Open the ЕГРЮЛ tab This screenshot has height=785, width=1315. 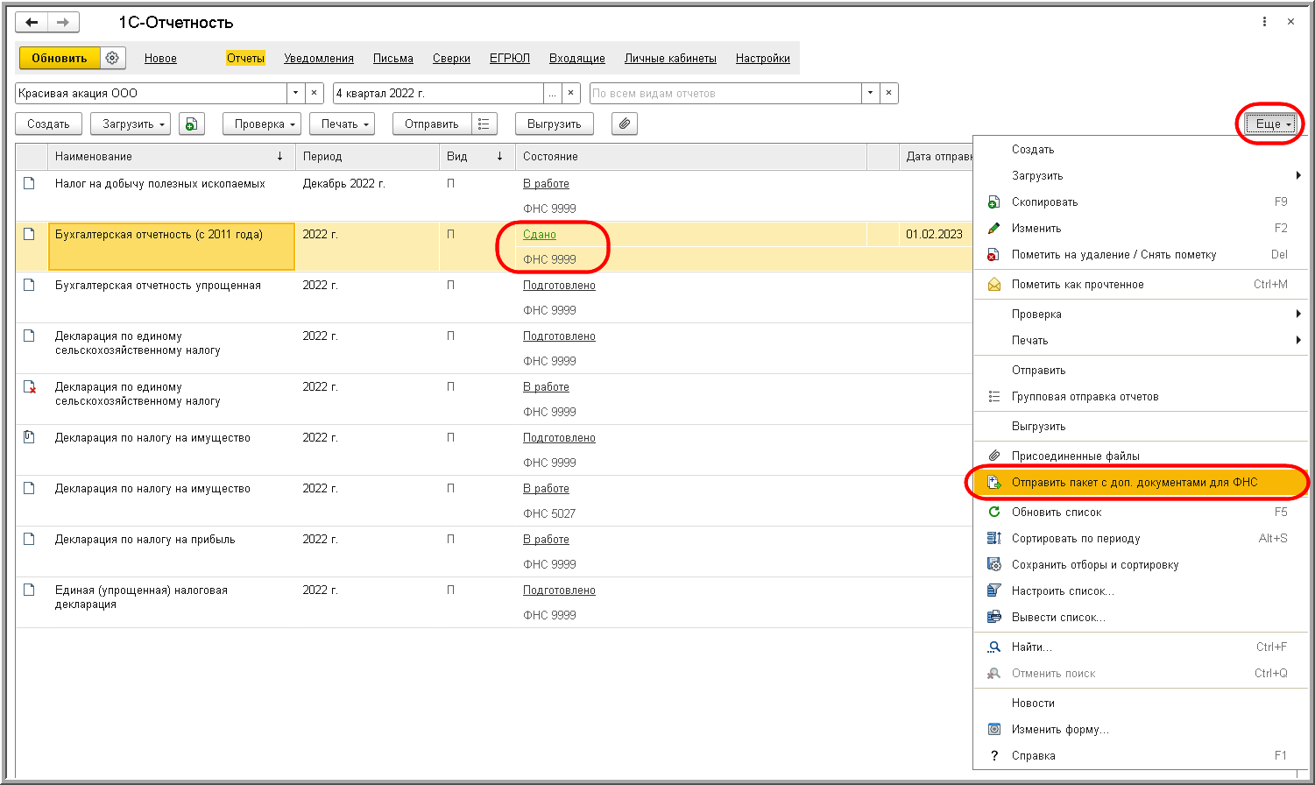[x=510, y=59]
